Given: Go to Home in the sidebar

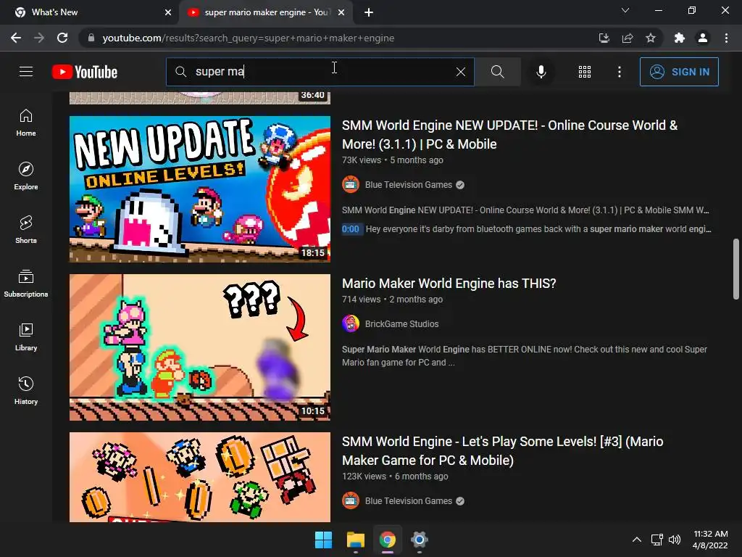Looking at the screenshot, I should point(26,123).
